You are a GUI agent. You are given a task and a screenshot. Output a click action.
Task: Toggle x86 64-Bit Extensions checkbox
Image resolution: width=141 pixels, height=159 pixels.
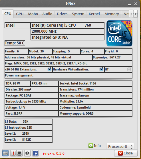(x=49, y=69)
